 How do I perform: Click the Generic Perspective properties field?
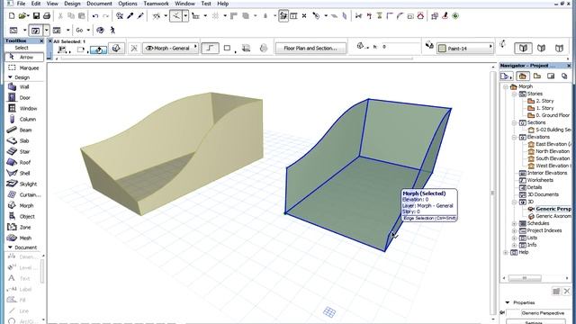tap(543, 313)
